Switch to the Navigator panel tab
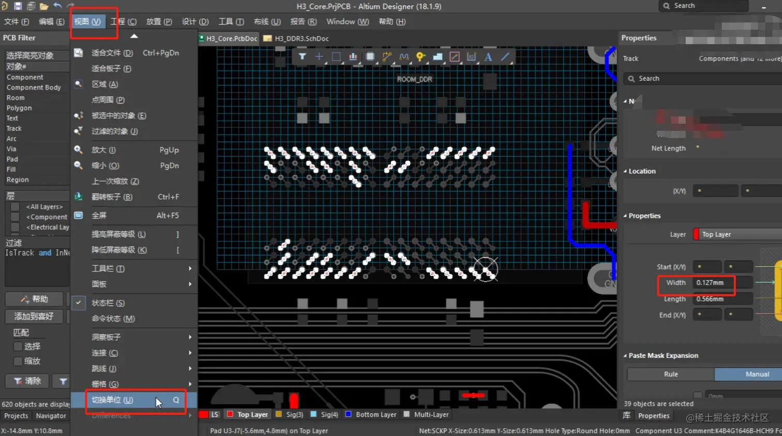The width and height of the screenshot is (782, 436). [x=51, y=416]
